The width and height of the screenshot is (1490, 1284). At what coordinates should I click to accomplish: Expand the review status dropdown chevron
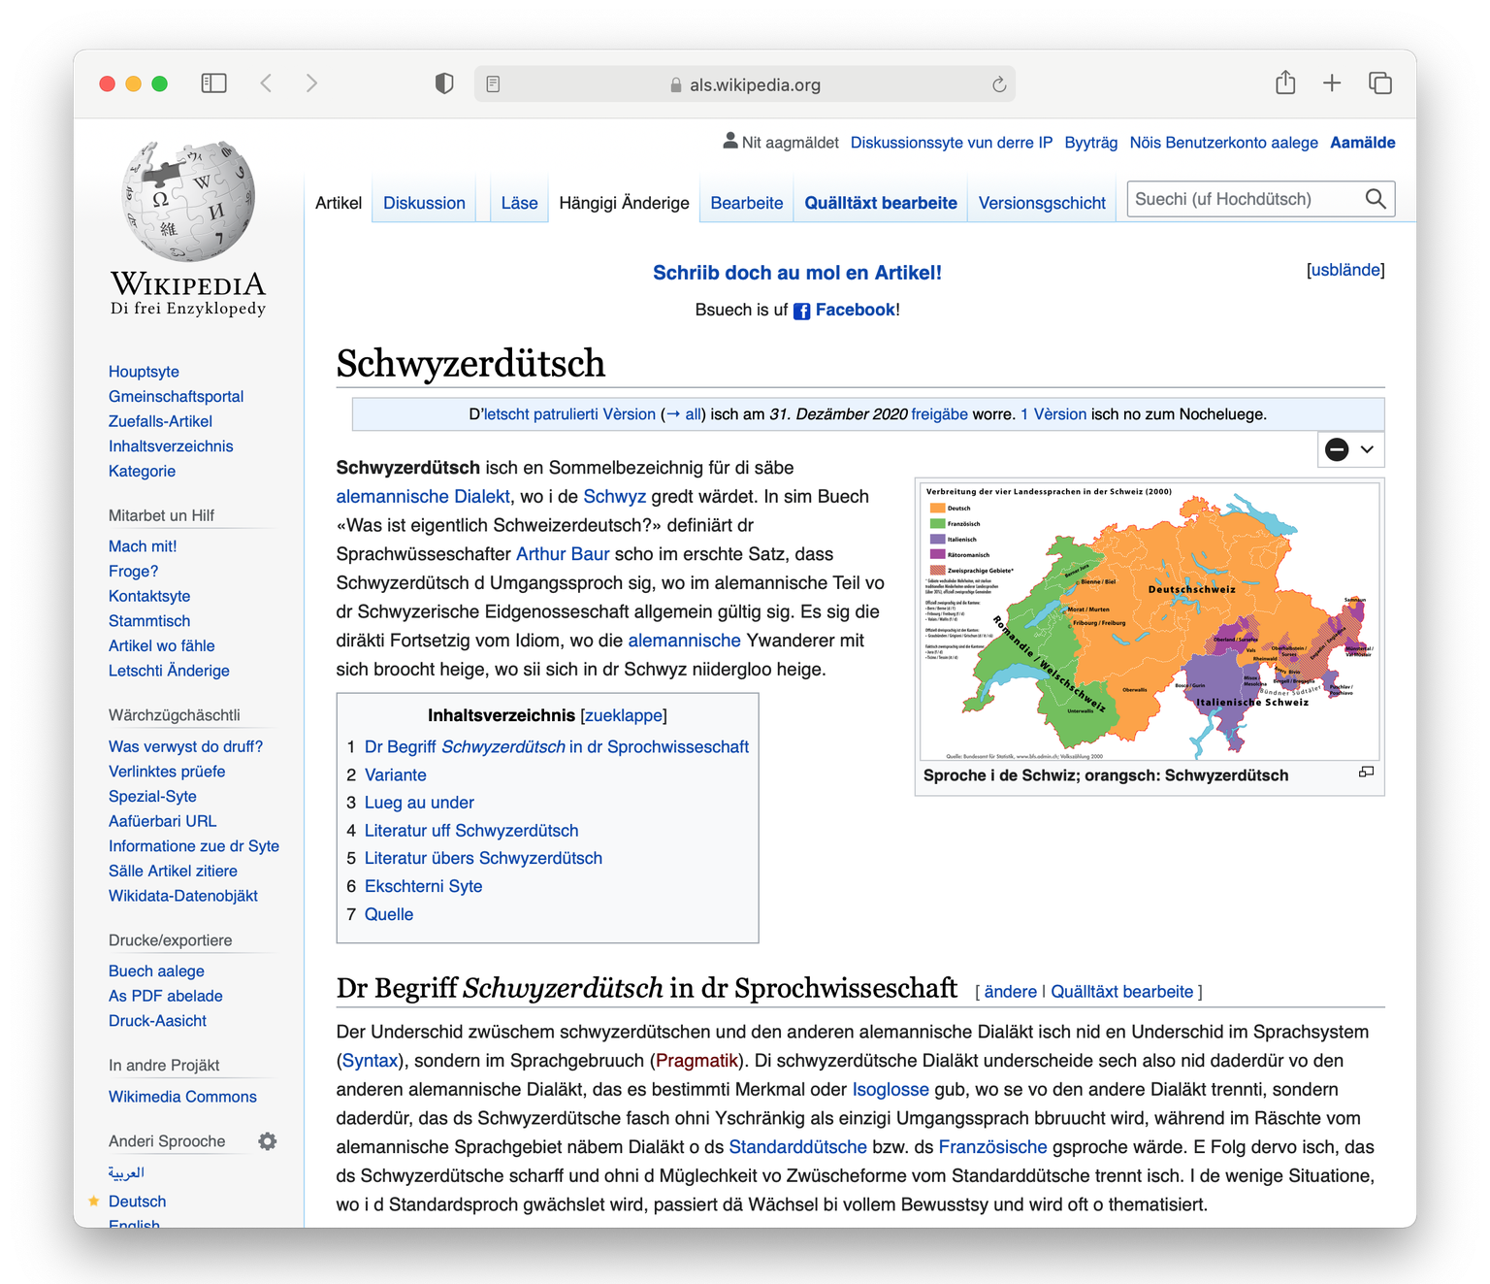1367,449
